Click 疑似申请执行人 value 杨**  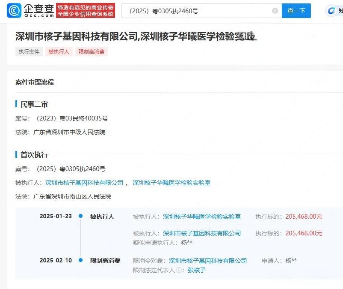click(186, 243)
